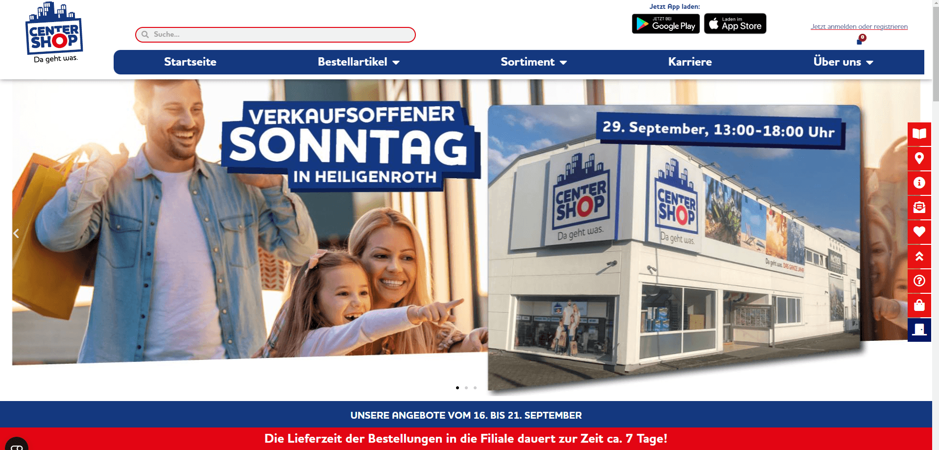Click the Suche search input field
Screen dimensions: 939x450
click(x=275, y=35)
